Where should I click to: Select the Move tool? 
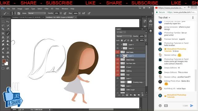(8, 22)
